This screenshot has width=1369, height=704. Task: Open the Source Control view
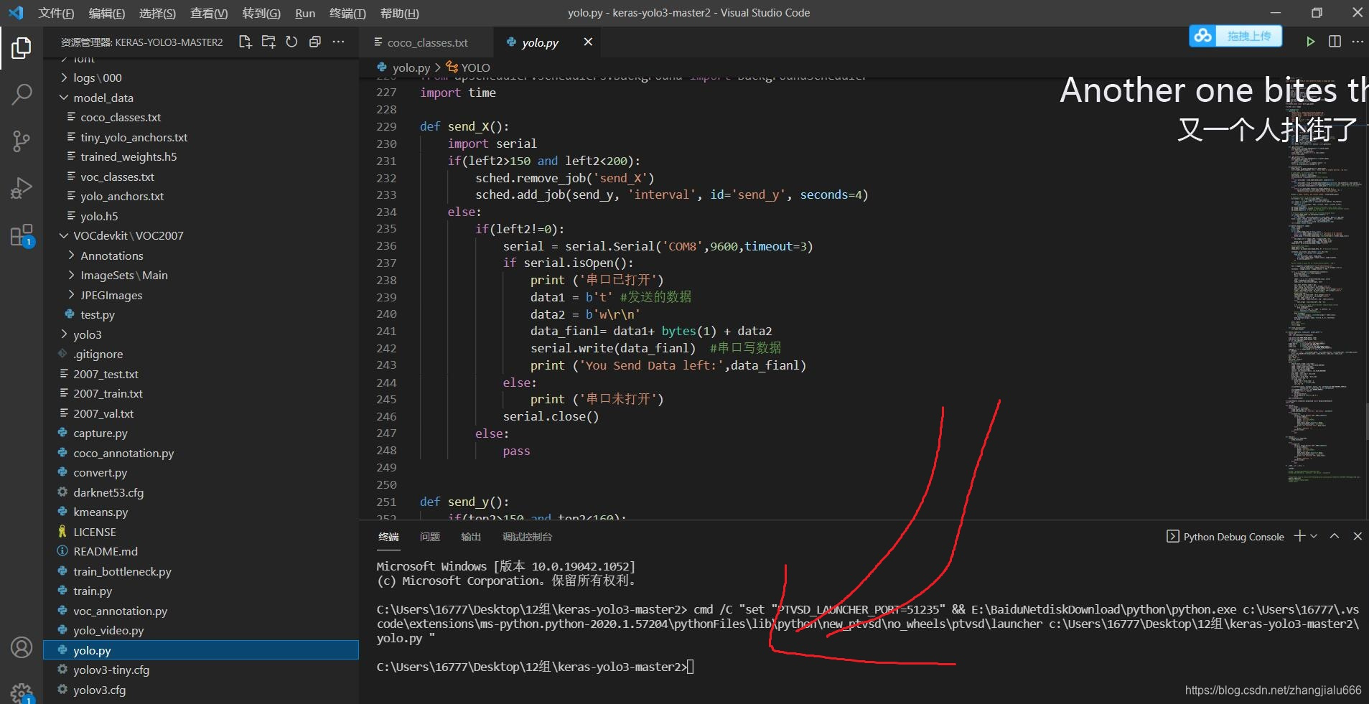(22, 141)
